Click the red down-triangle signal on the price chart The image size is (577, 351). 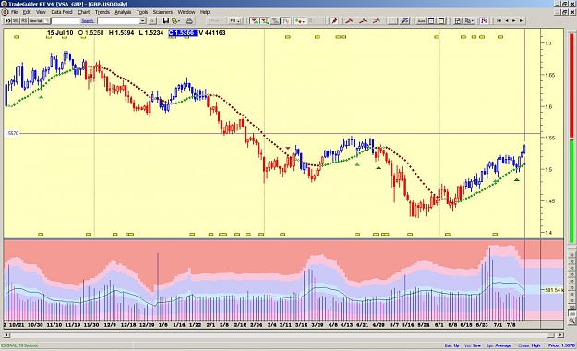[x=288, y=148]
